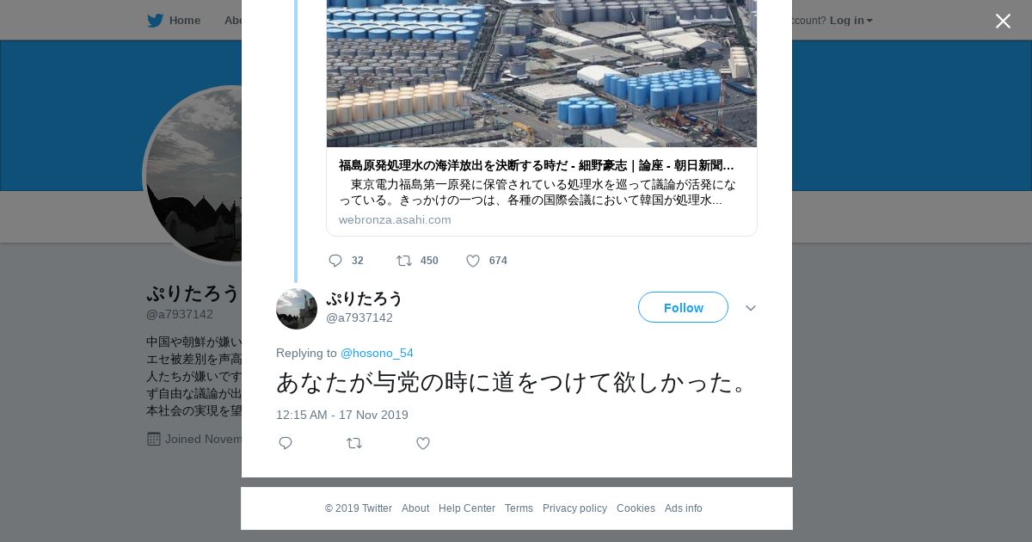The width and height of the screenshot is (1032, 542).
Task: Follow the user ぷりたろう
Action: point(683,307)
